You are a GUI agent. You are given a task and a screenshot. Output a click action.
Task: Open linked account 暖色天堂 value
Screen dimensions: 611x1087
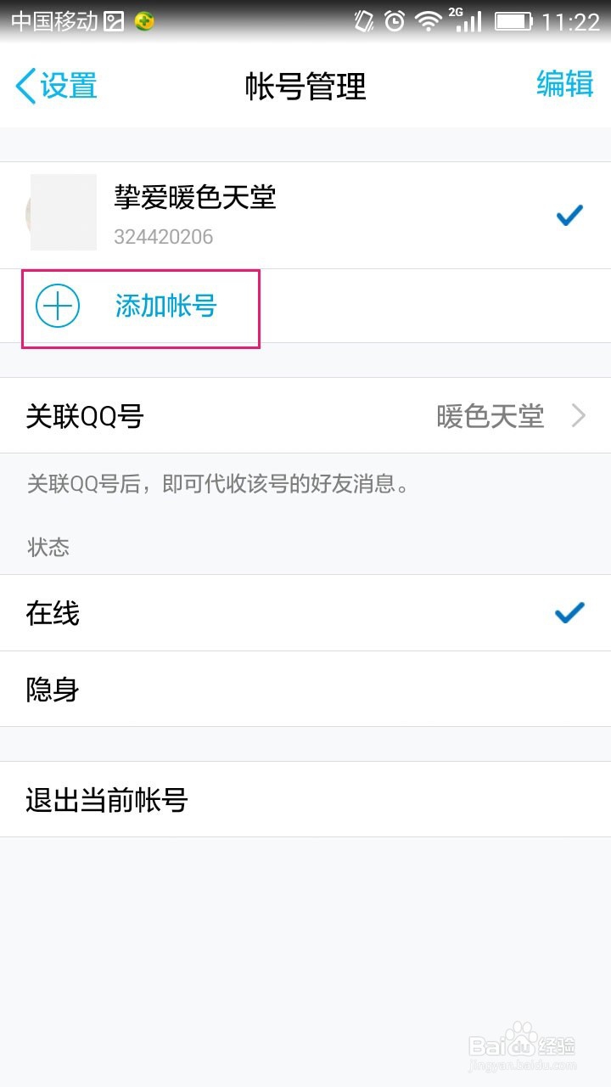pos(490,416)
